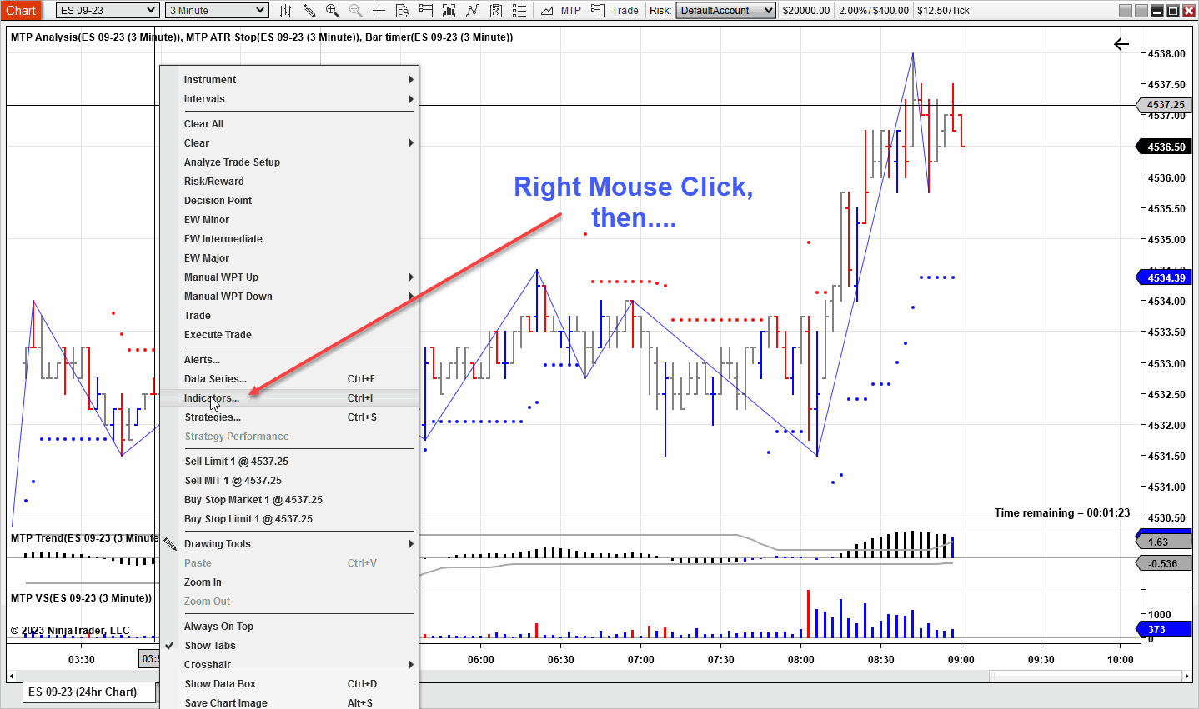1199x709 pixels.
Task: Select the ES 09-23 (24hr Chart) tab
Action: coord(82,692)
